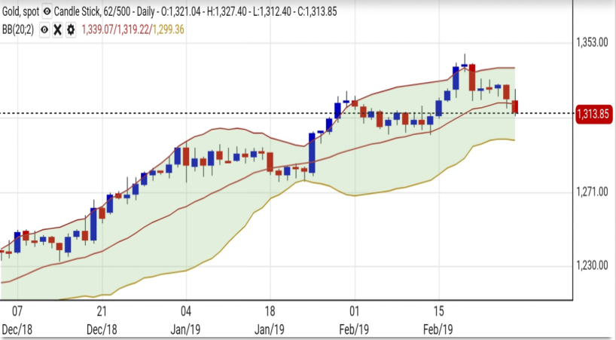This screenshot has height=340, width=616.
Task: Click the 07 Dec/18 date marker
Action: pyautogui.click(x=18, y=318)
